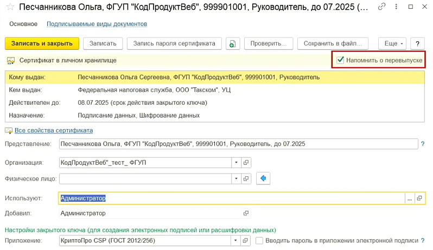Click the 'Проверить...' button
Screen dimensions: 433x250
(x=269, y=43)
